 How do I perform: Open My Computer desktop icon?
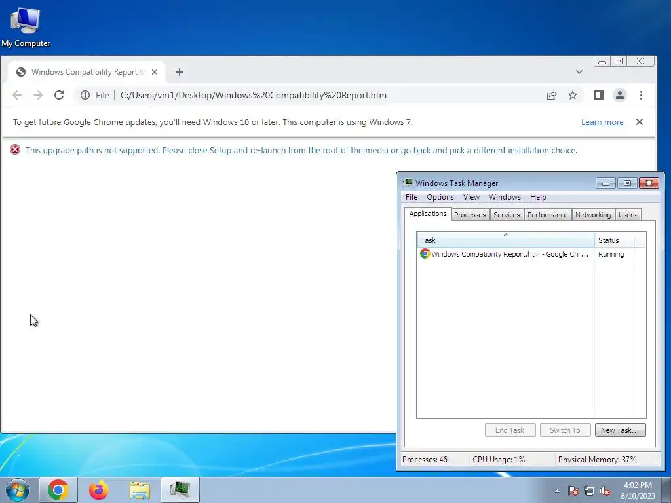26,26
